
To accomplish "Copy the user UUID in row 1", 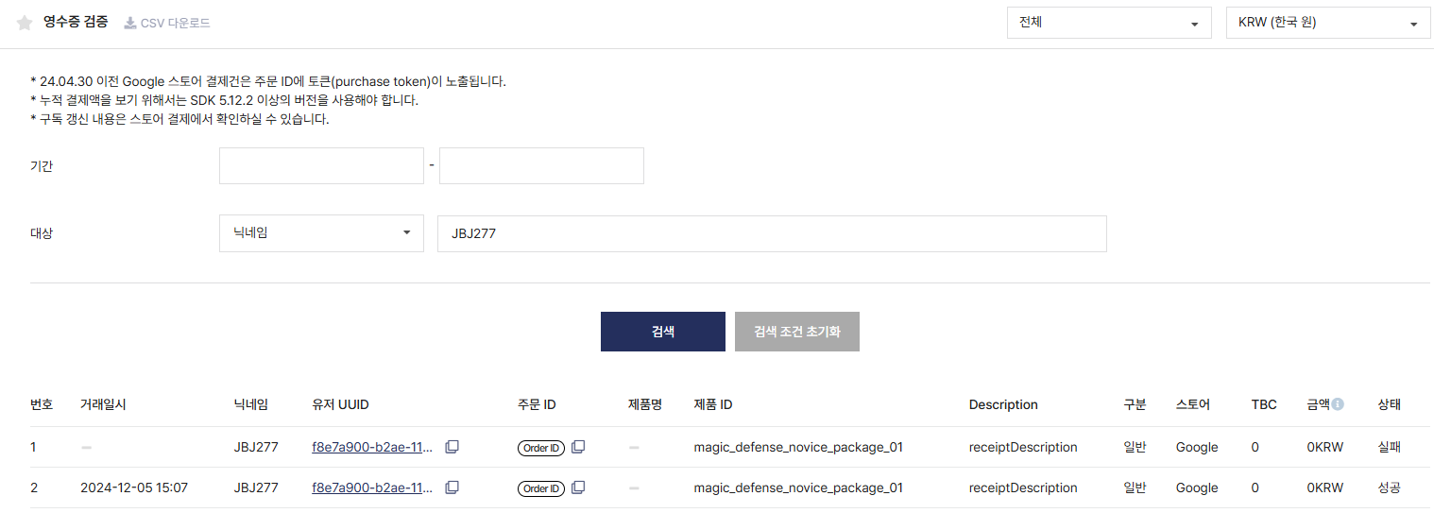I will click(x=452, y=447).
